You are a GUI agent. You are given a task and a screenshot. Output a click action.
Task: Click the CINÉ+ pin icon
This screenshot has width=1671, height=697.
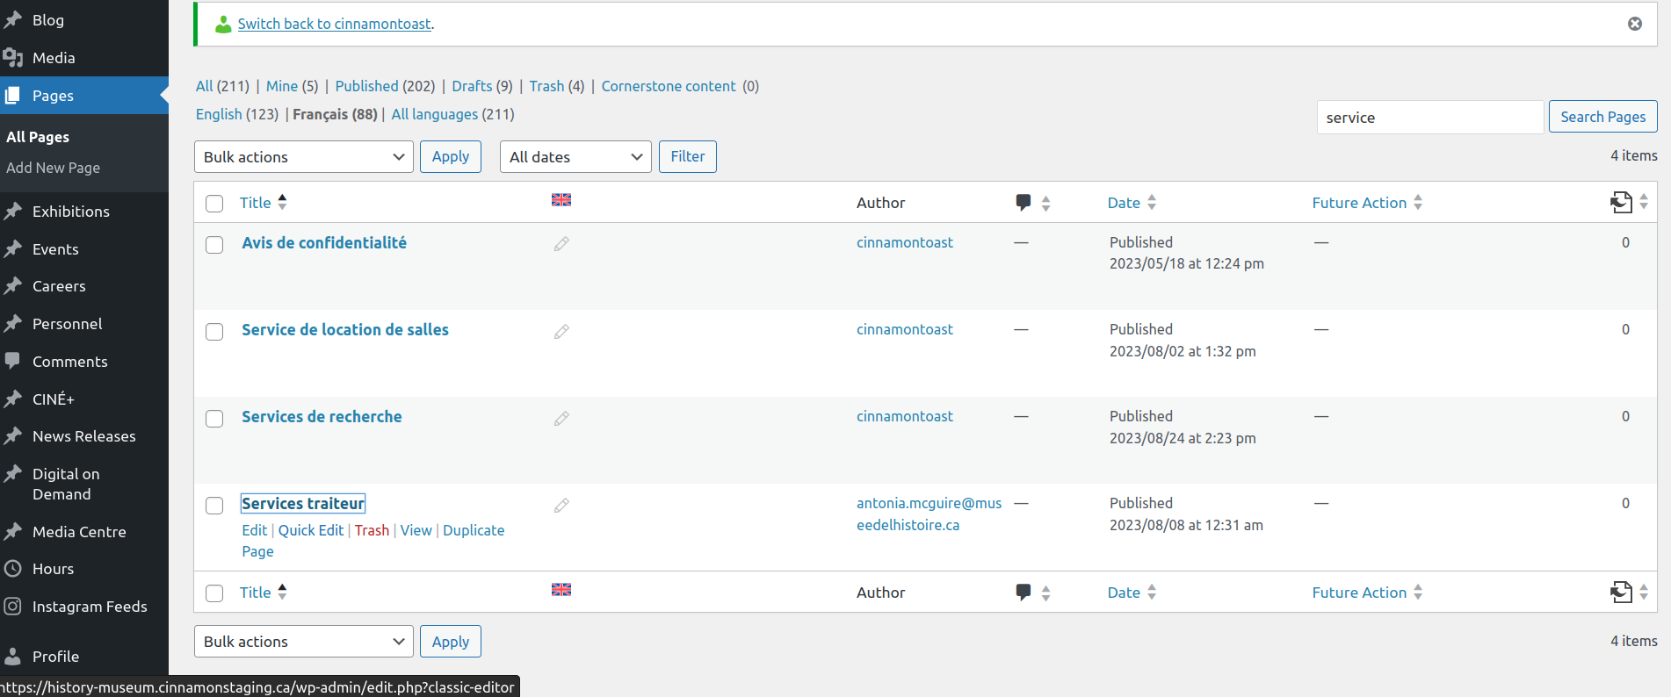coord(13,399)
